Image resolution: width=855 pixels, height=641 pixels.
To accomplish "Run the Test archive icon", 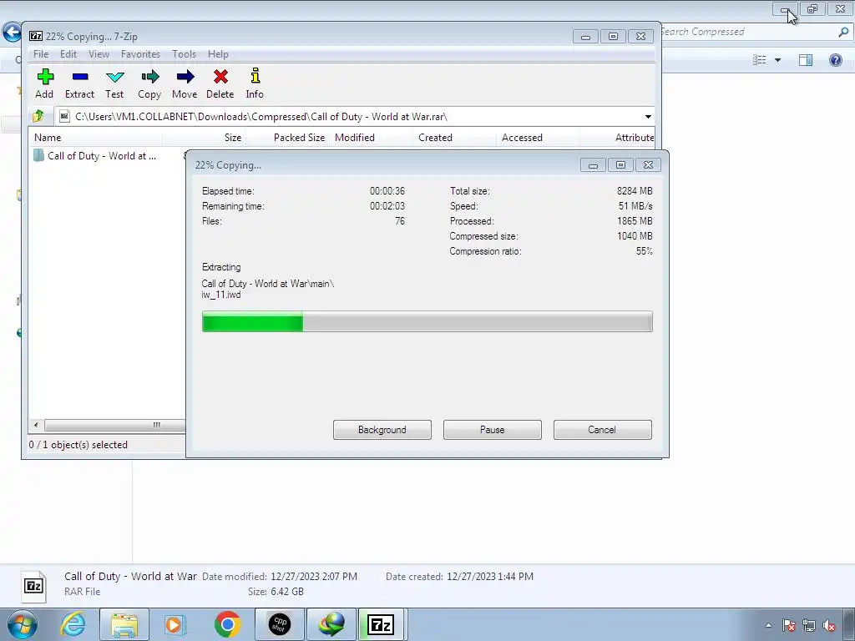I will 115,77.
